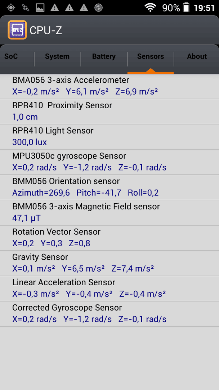Screen dimensions: 219x390
Task: Tap the GPS location status icon
Action: tap(11, 8)
